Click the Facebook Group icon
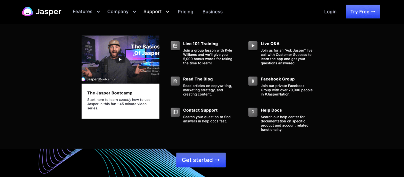Image resolution: width=404 pixels, height=177 pixels. pyautogui.click(x=253, y=81)
